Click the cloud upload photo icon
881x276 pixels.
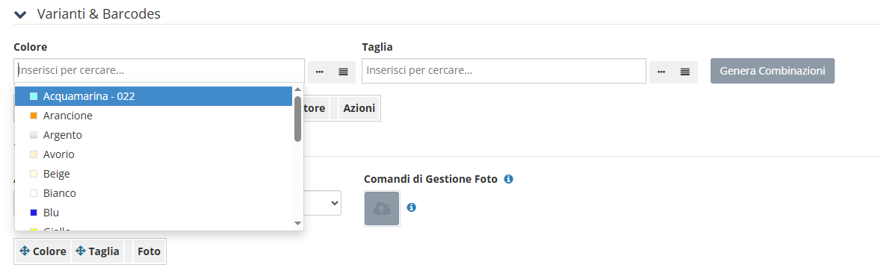tap(382, 209)
